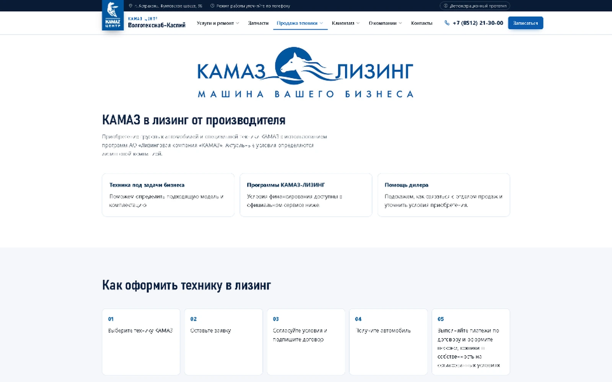Viewport: 612px width, 382px height.
Task: Open the Продажа техники menu label
Action: 297,23
